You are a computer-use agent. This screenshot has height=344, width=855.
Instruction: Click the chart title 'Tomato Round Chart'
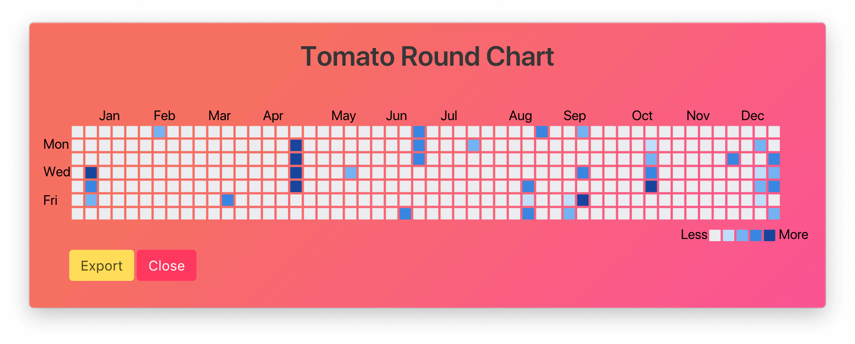tap(427, 56)
